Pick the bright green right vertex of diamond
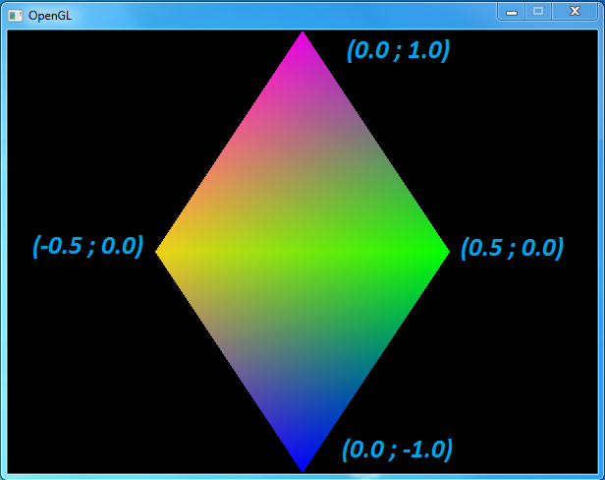 [444, 252]
